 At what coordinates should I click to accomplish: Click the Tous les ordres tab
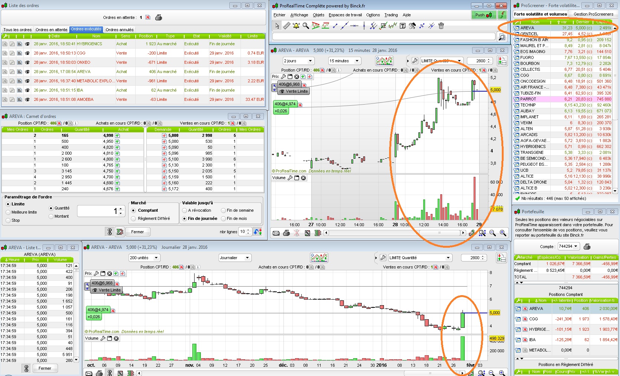17,30
